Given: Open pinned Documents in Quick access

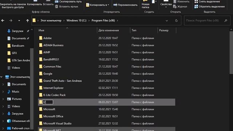Looking at the screenshot, I should coord(19,38).
